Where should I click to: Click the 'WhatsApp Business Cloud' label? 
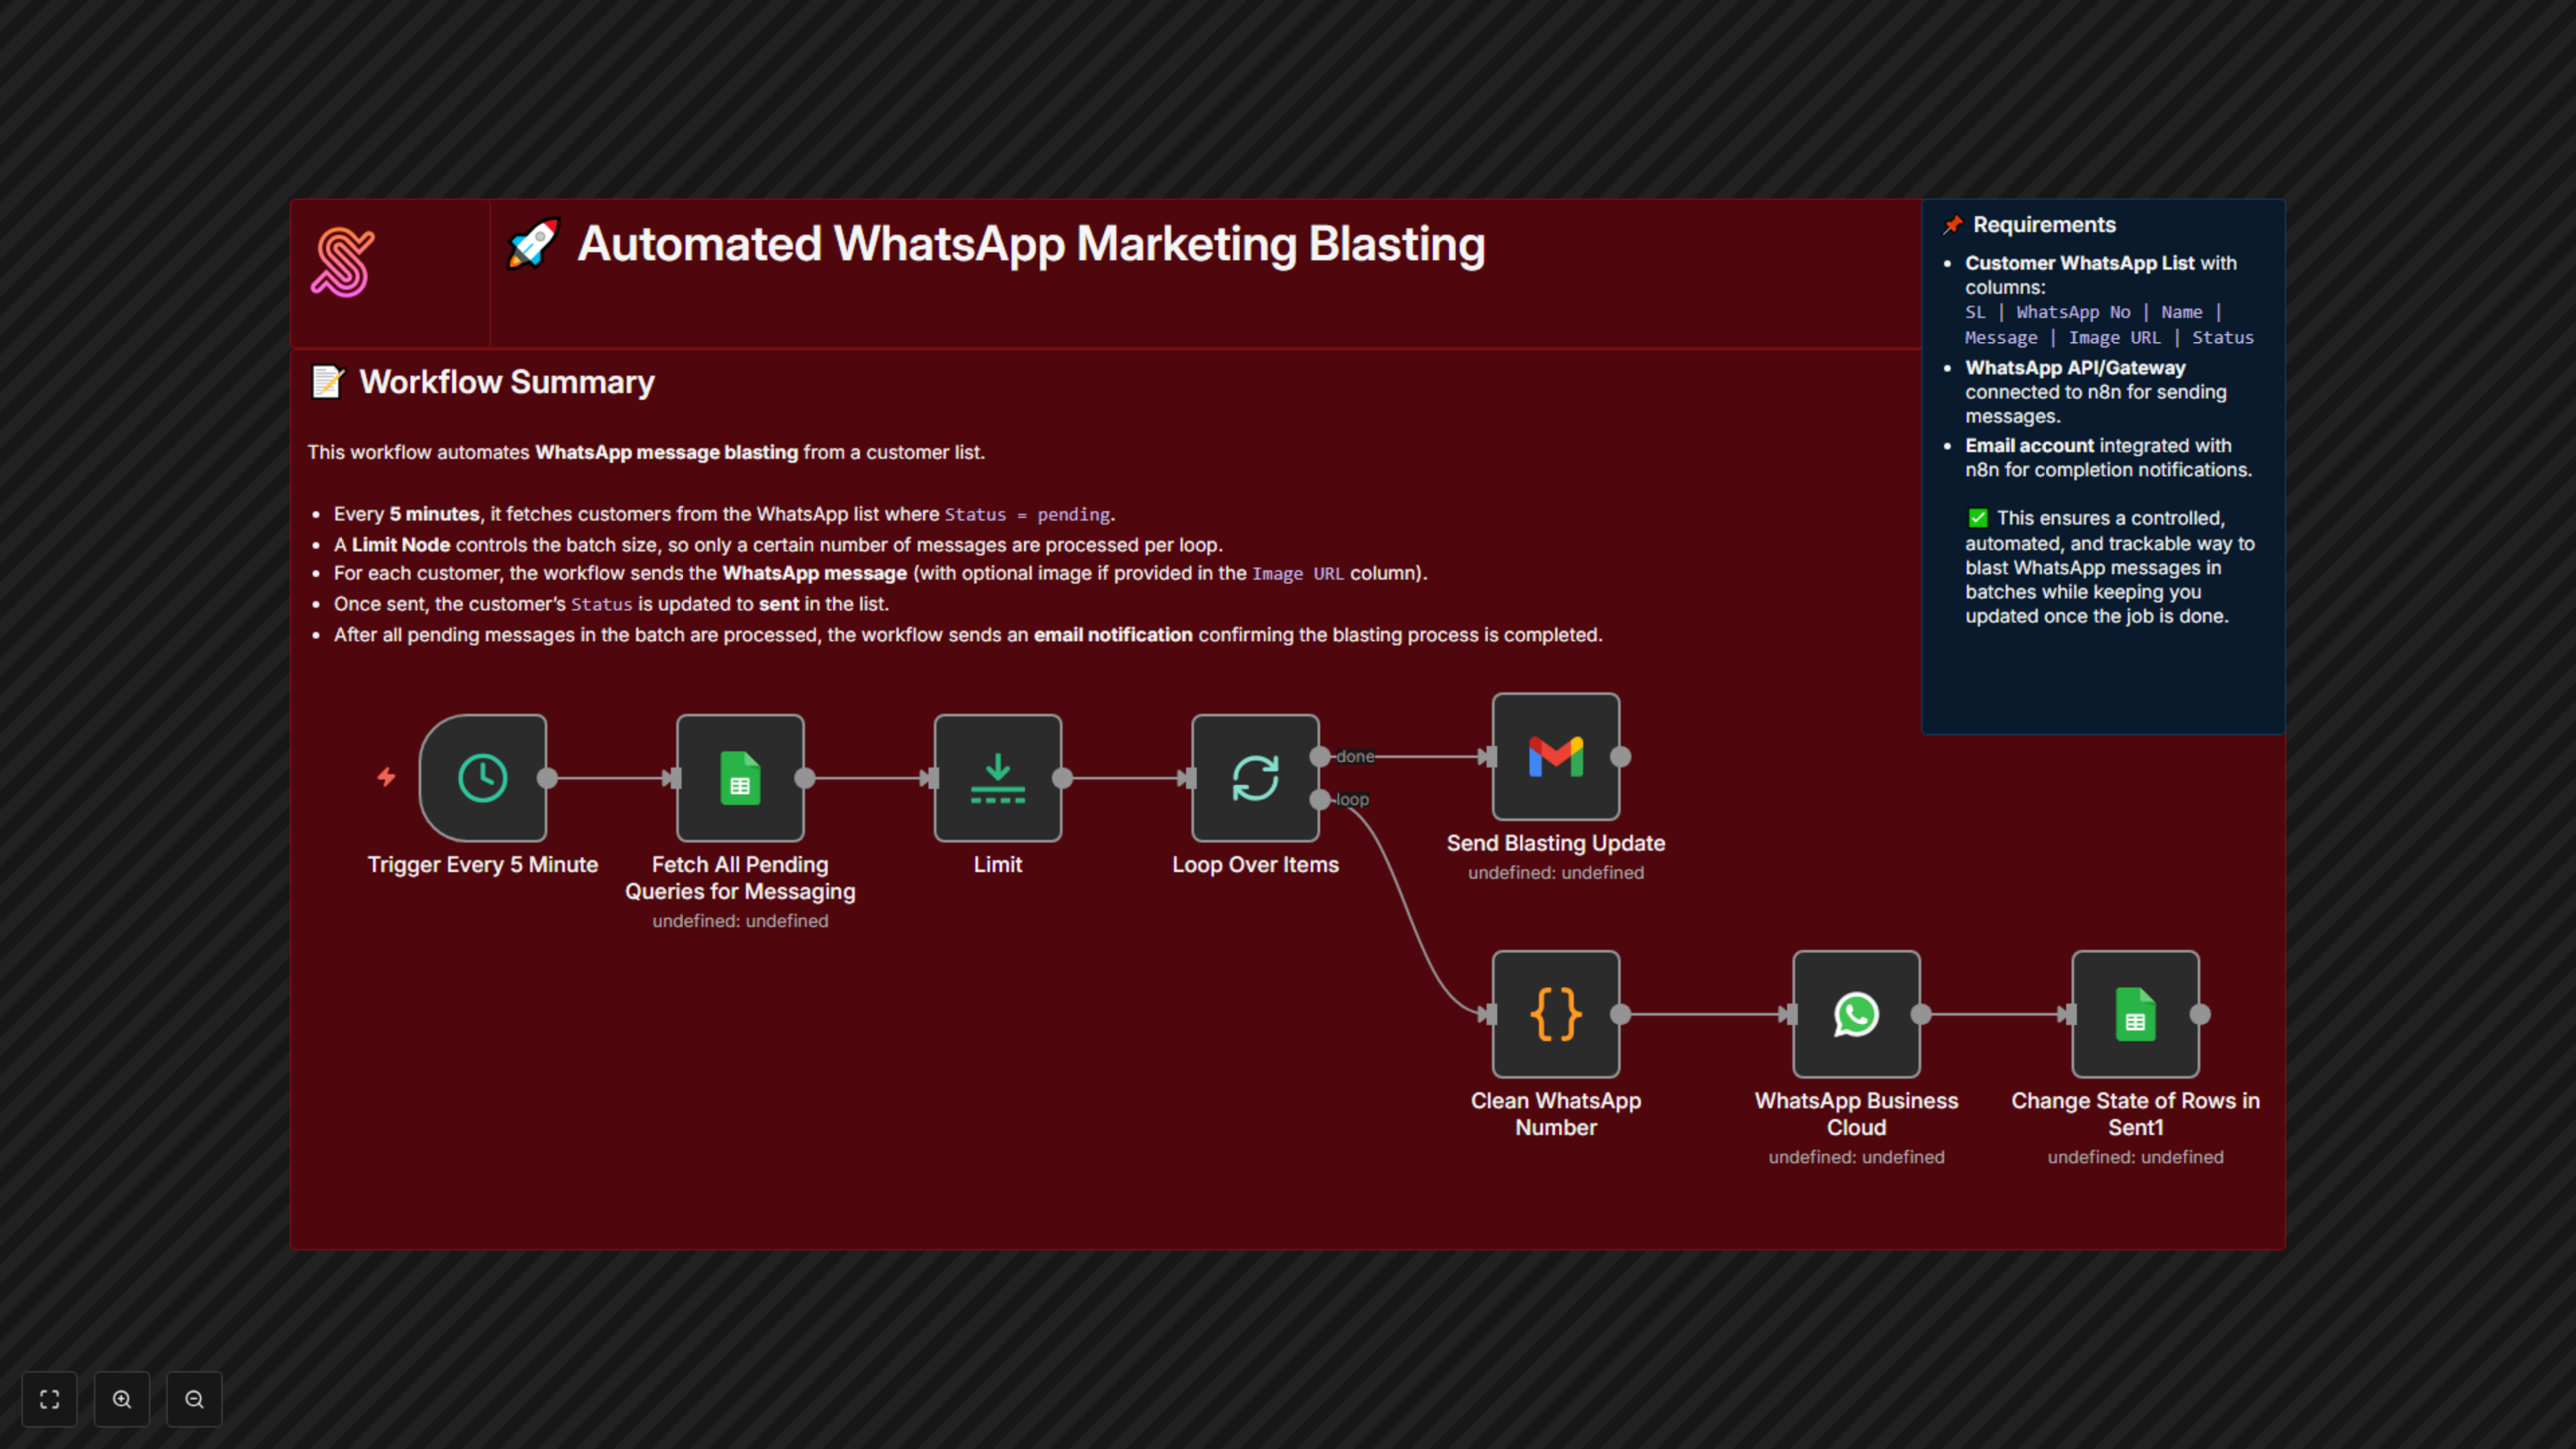point(1856,1114)
